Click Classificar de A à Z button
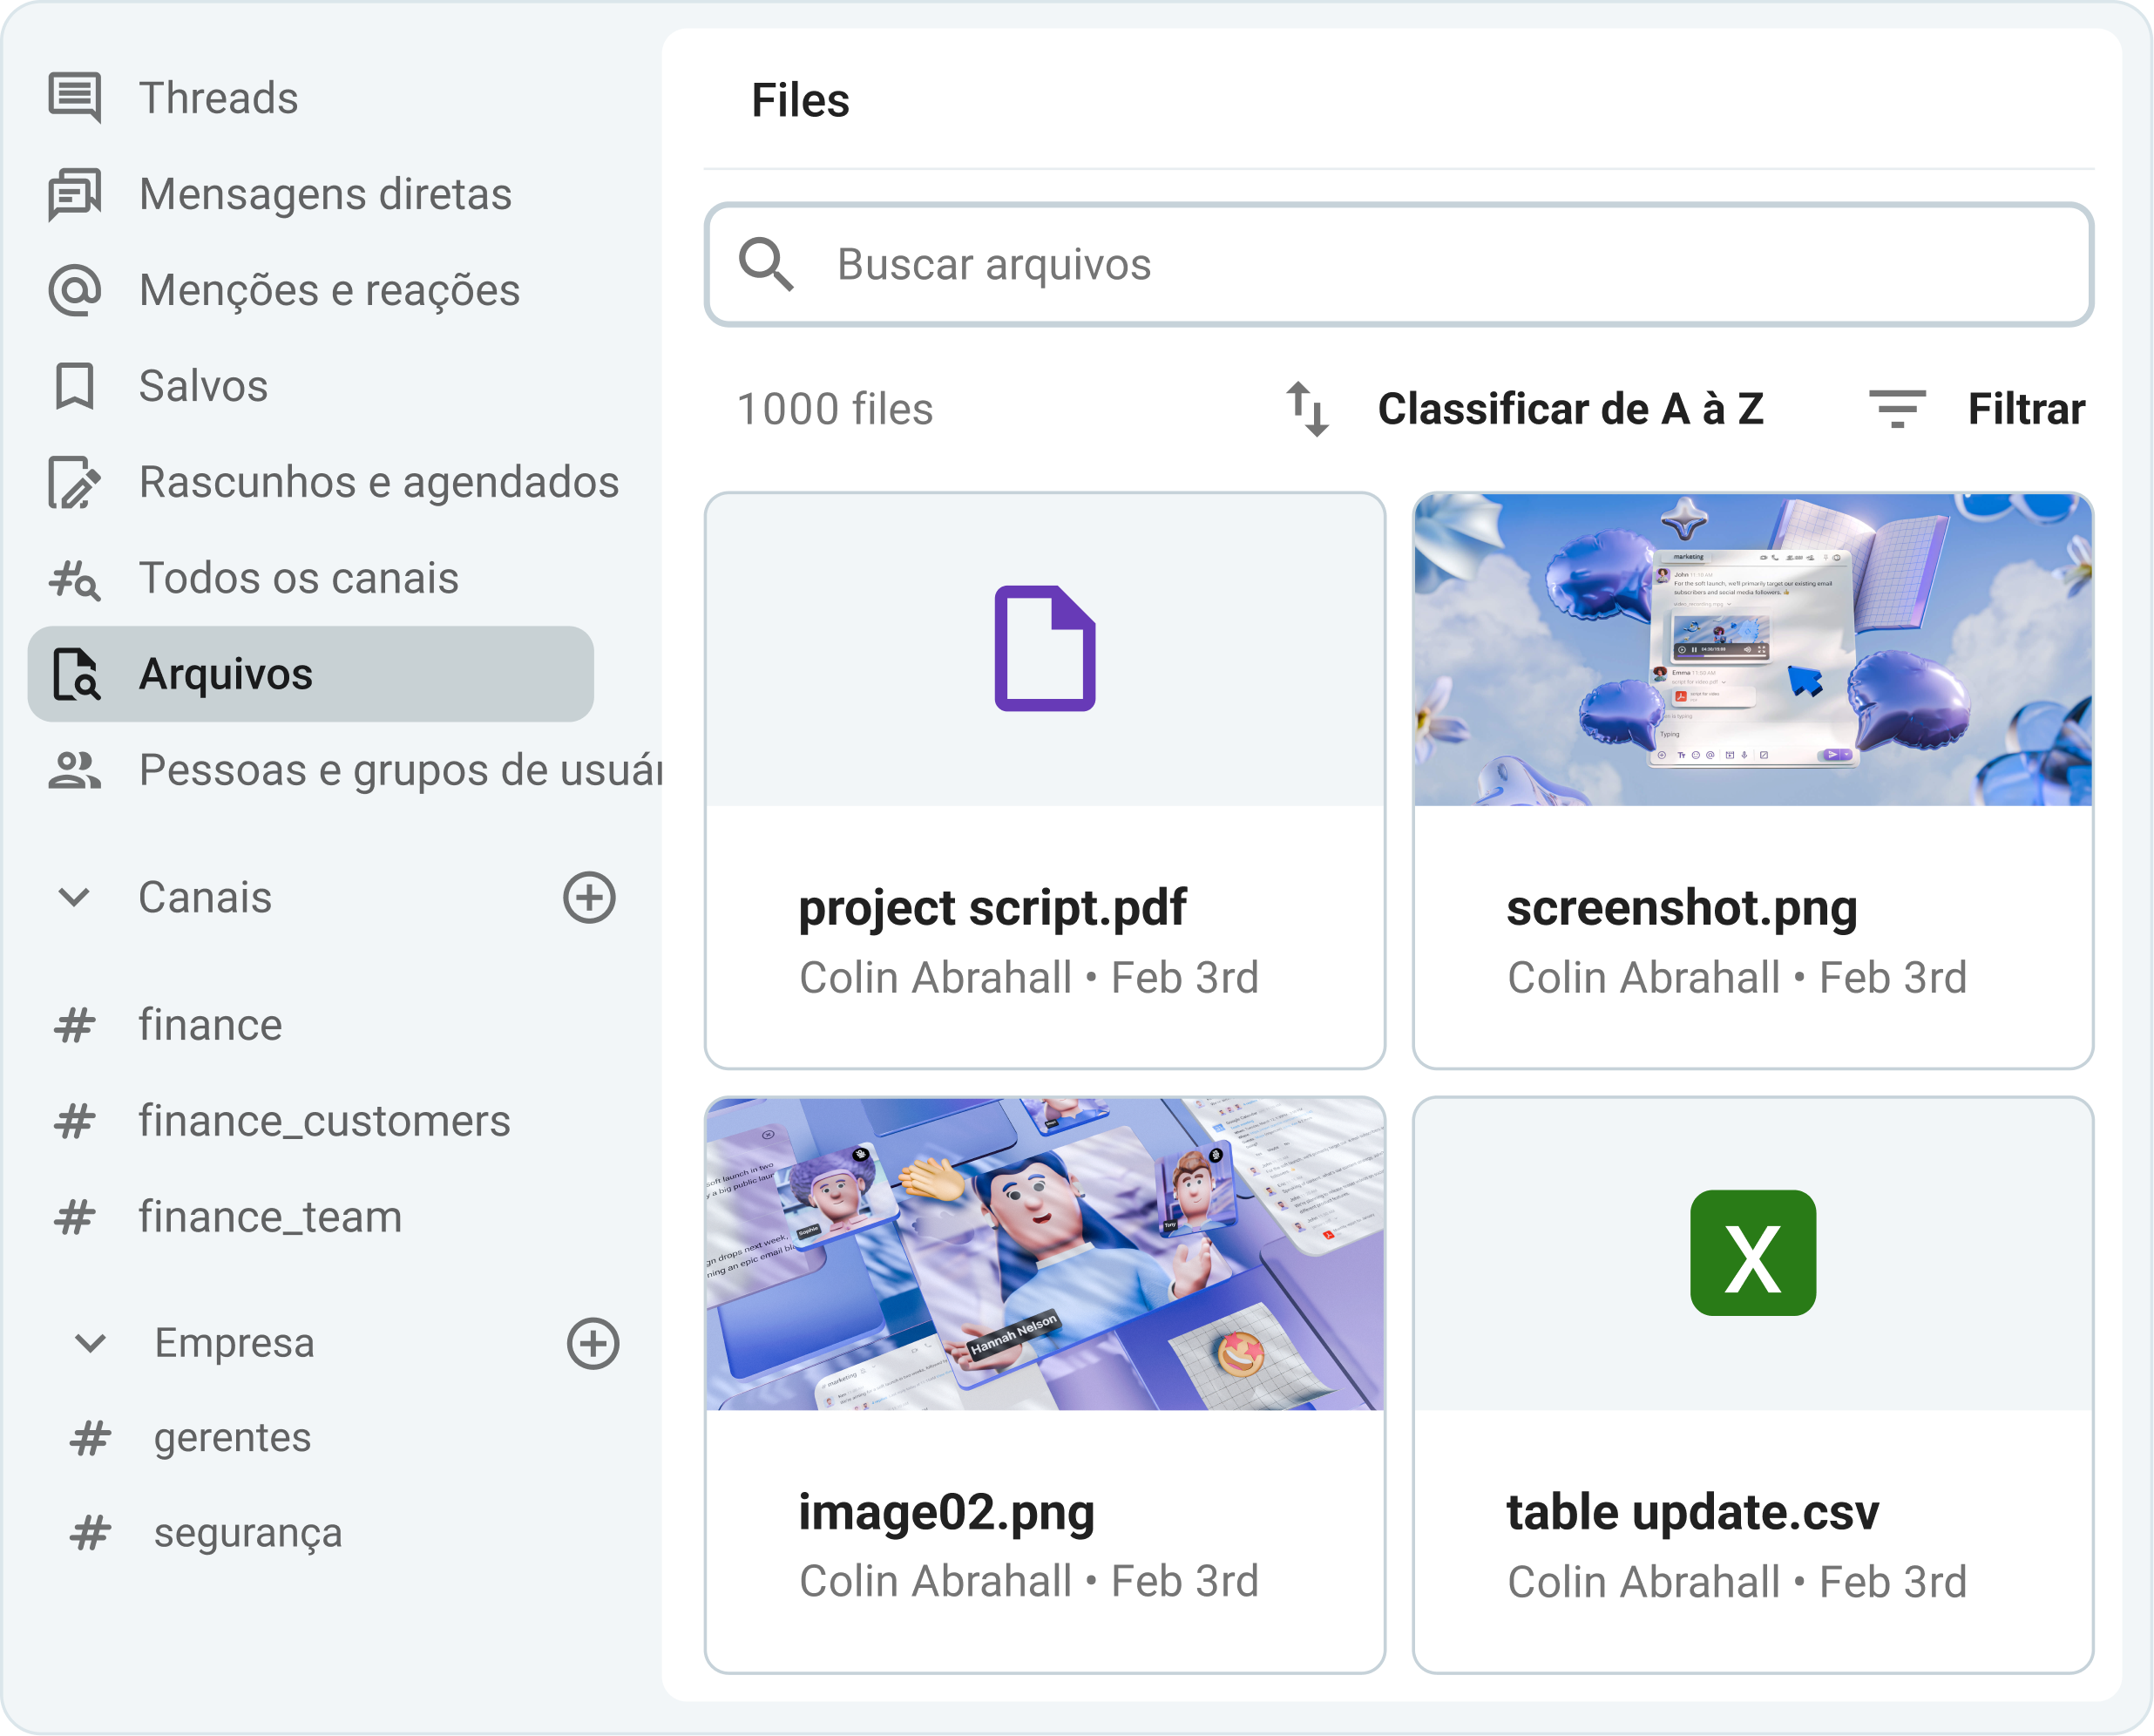Viewport: 2154px width, 1736px height. click(1524, 409)
